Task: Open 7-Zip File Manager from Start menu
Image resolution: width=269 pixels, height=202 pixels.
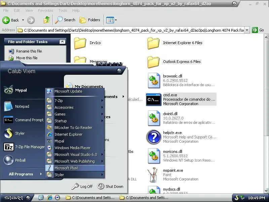Action: [23, 147]
